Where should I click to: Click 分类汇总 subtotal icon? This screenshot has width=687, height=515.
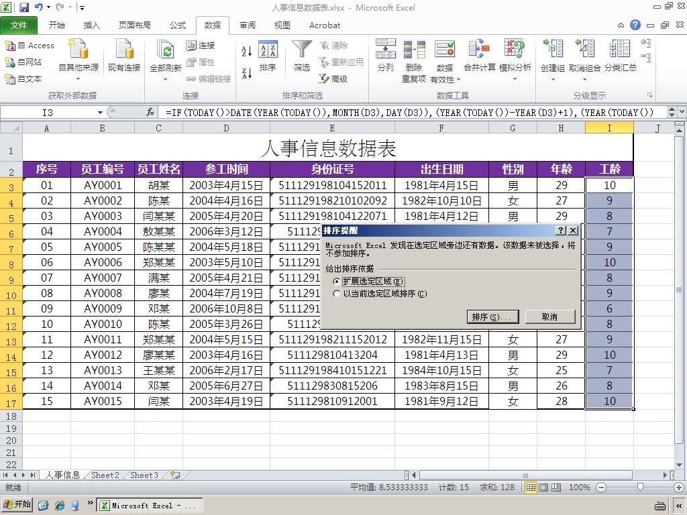621,55
